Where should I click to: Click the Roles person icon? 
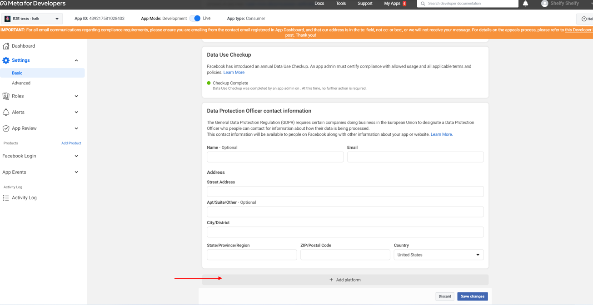tap(6, 96)
